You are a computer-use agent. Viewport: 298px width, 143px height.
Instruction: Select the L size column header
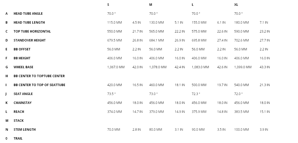[x=193, y=5]
